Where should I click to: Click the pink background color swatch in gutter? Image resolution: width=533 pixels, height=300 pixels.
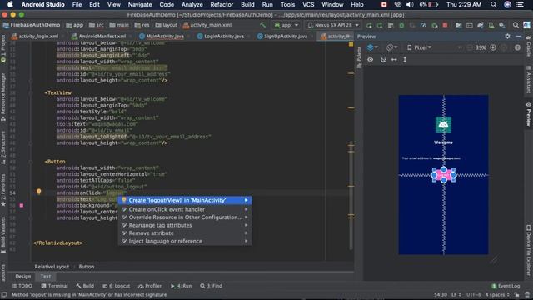pos(21,206)
